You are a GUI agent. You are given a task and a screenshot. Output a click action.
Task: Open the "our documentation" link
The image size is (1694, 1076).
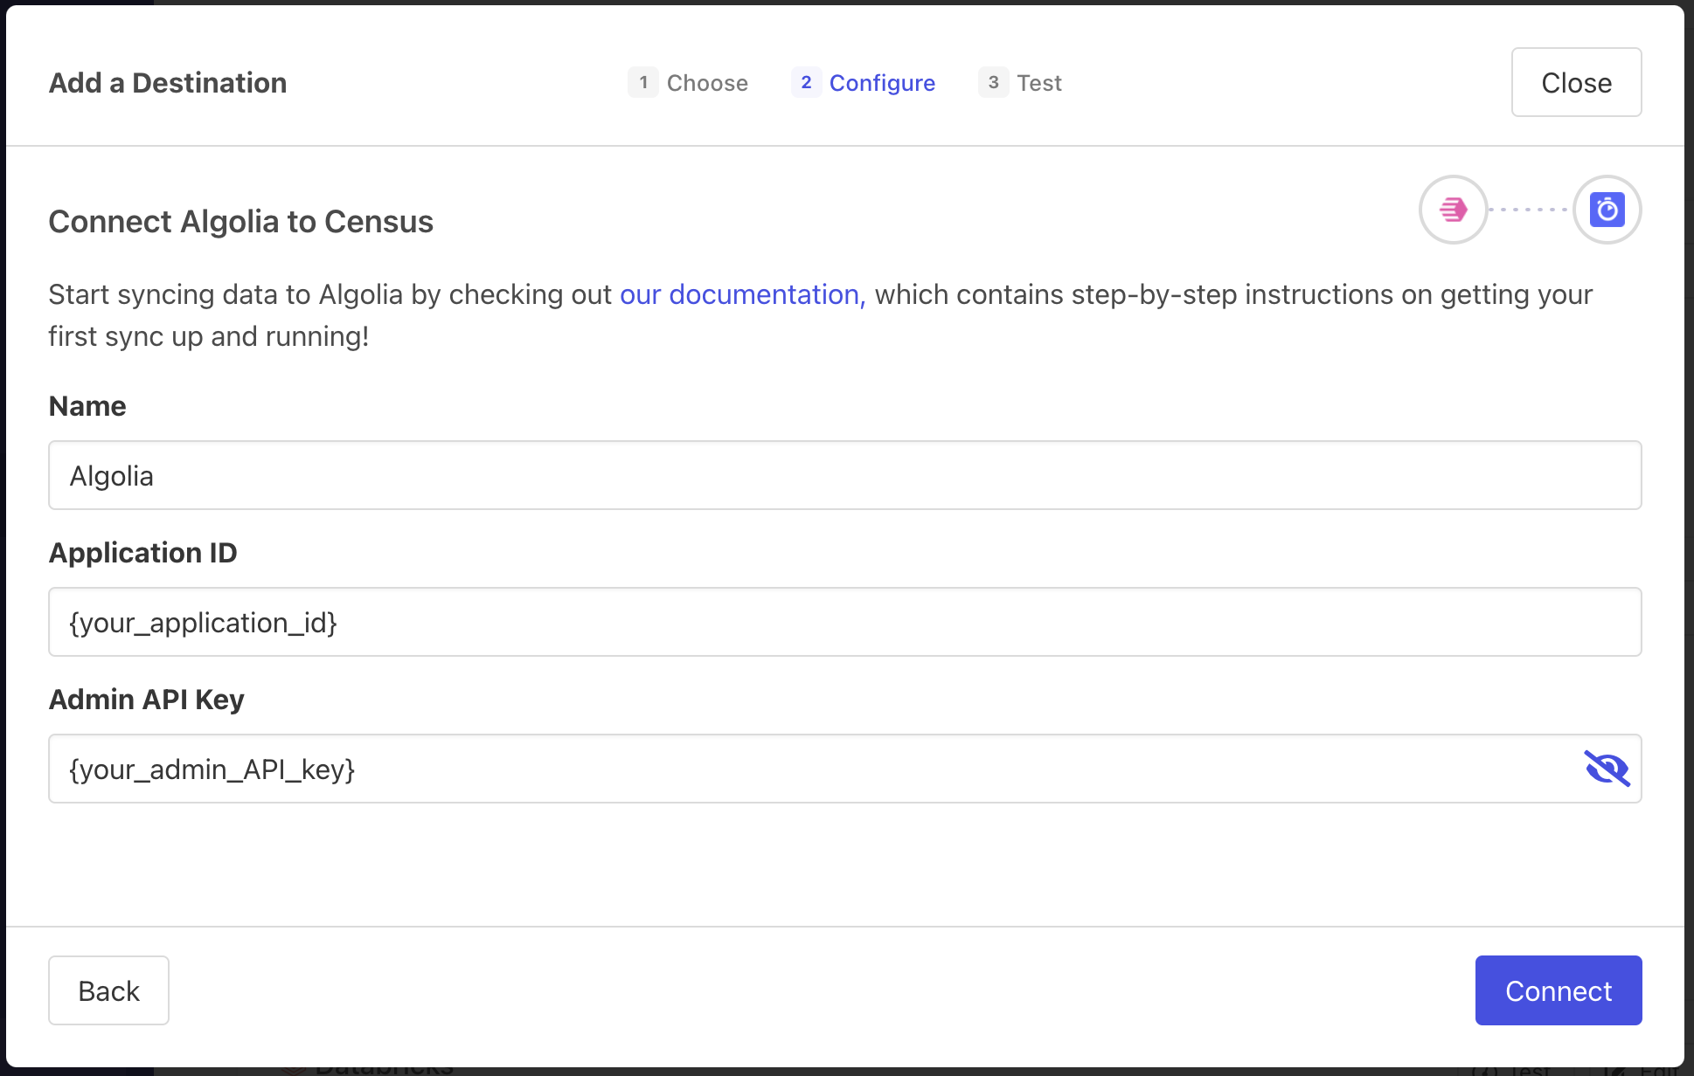click(742, 294)
